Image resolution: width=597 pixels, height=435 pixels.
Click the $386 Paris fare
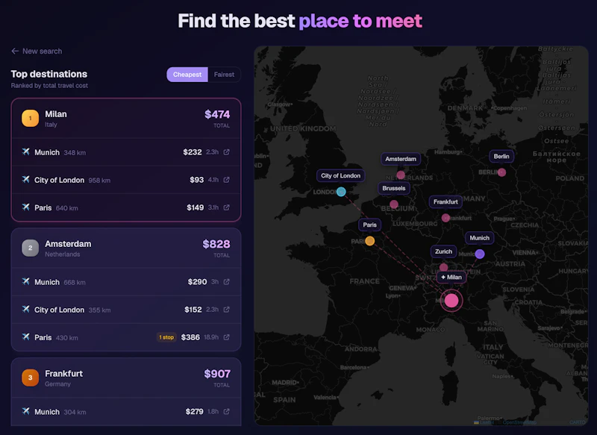tap(190, 337)
